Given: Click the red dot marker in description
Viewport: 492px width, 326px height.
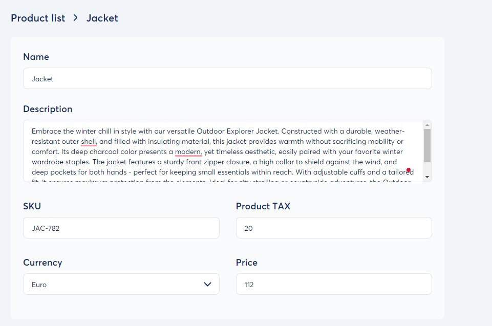Looking at the screenshot, I should [408, 170].
